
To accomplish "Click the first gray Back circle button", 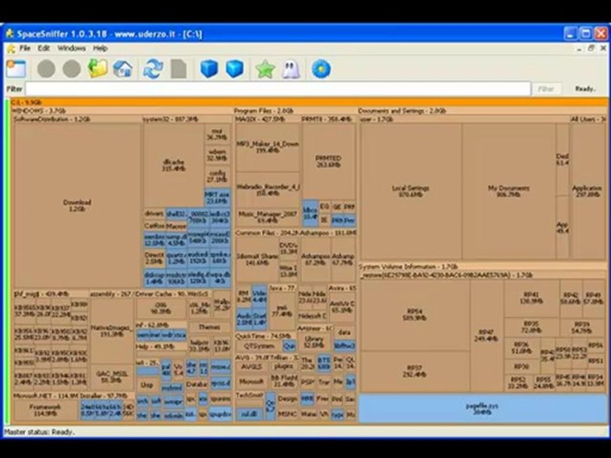I will pos(46,69).
